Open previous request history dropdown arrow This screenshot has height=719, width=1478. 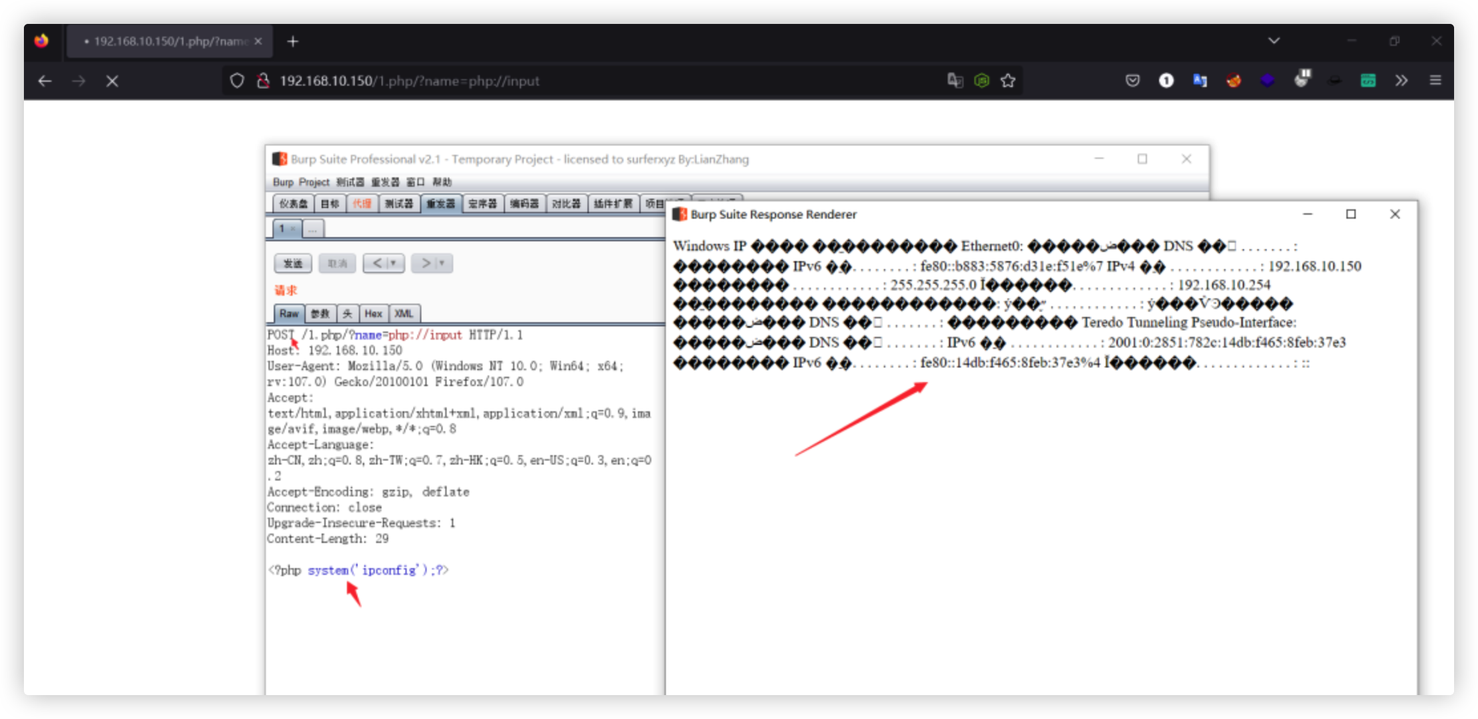tap(393, 263)
